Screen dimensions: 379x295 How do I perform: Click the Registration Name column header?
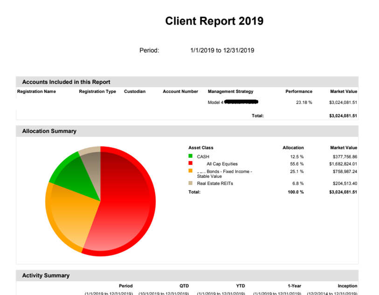[x=36, y=92]
